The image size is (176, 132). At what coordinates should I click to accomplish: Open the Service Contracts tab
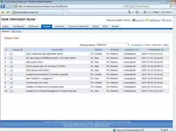78,26
